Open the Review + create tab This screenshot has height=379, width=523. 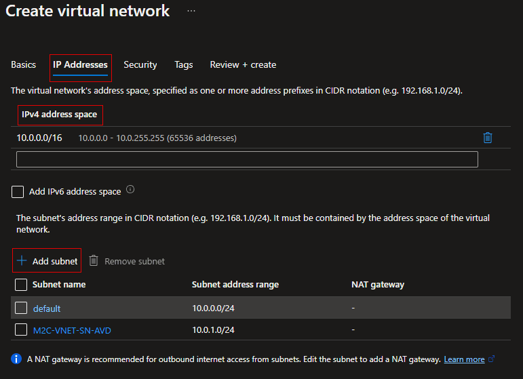pyautogui.click(x=243, y=65)
